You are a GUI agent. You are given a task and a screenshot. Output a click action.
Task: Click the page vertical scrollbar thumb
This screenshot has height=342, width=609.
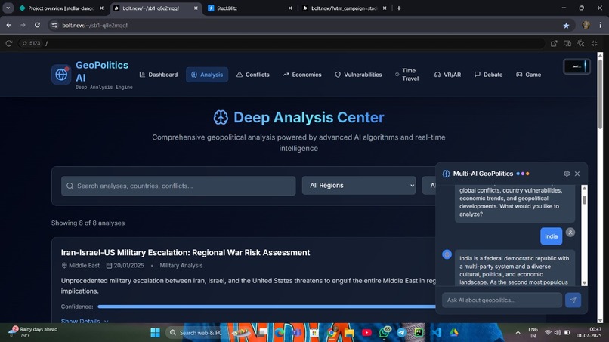click(x=600, y=93)
